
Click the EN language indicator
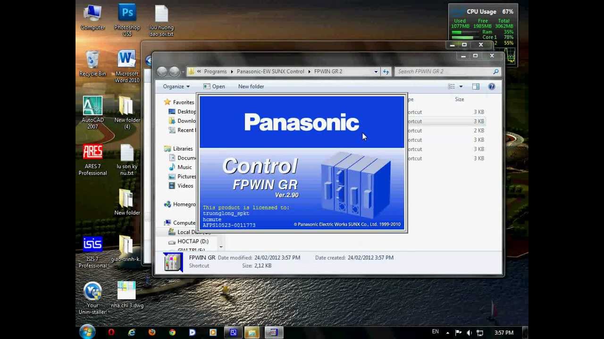click(435, 332)
